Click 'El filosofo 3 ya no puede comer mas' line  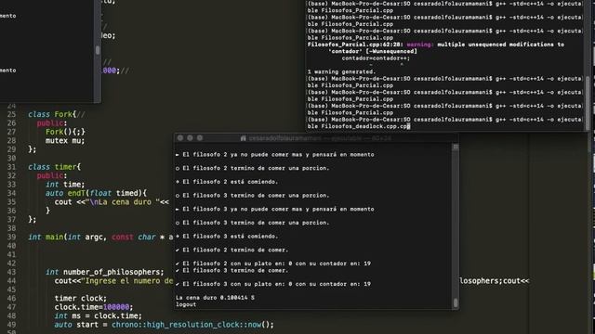275,209
